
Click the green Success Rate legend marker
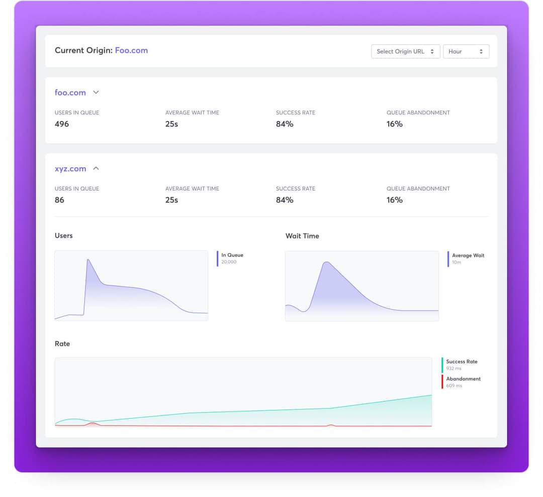pos(442,365)
